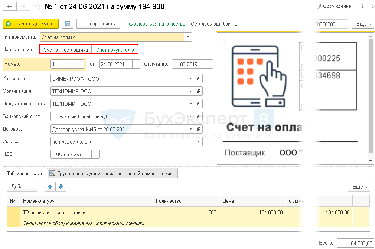Click the Договор field text

(118, 129)
